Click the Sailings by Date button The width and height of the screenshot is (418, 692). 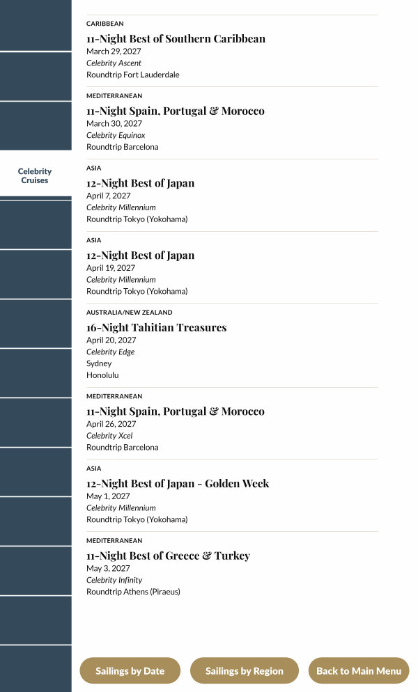pyautogui.click(x=130, y=671)
